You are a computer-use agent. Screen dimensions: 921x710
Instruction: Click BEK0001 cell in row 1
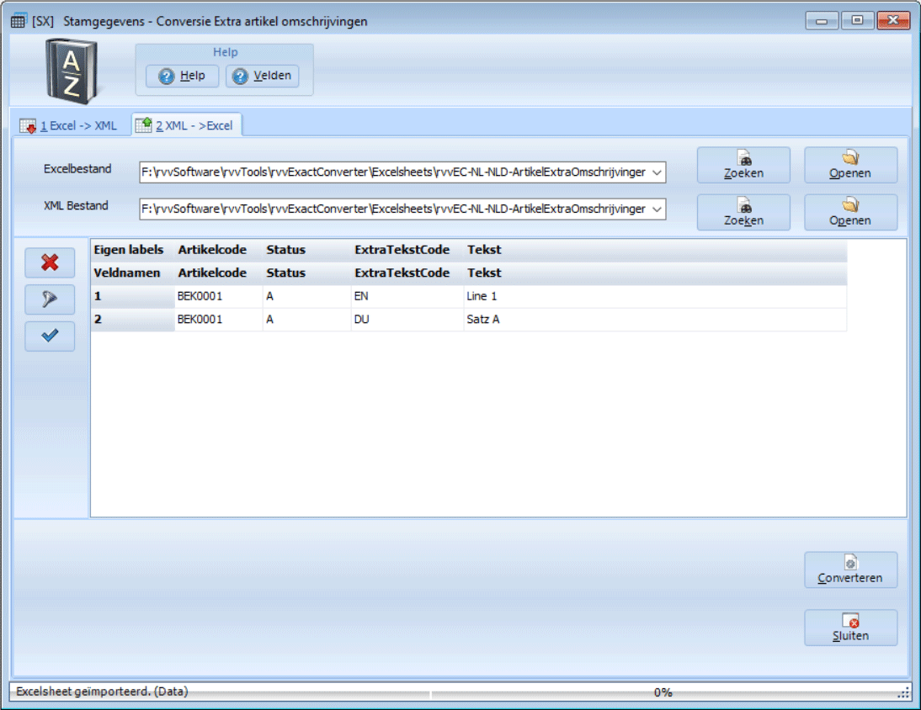pos(219,296)
